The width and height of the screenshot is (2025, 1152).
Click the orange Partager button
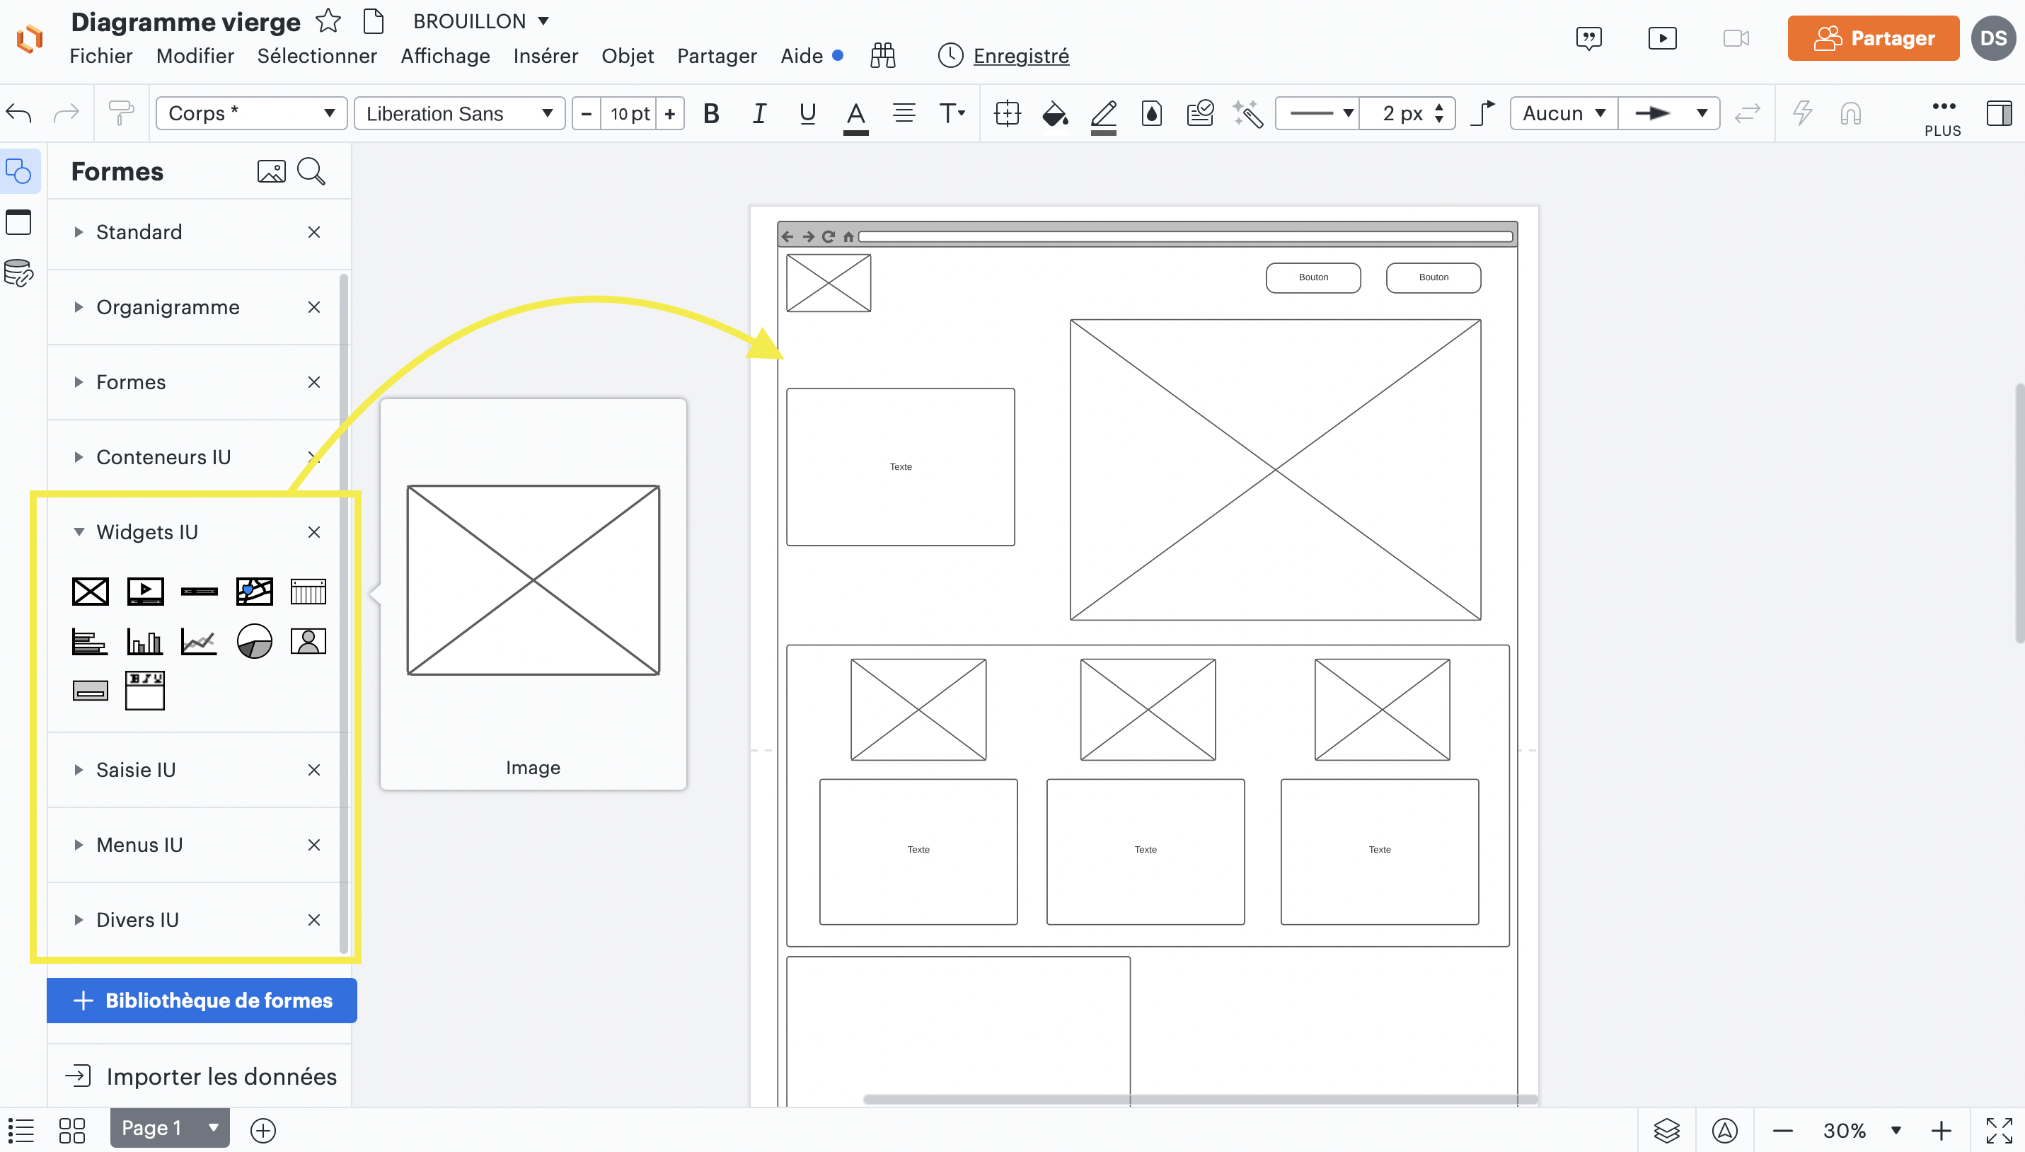click(1873, 38)
